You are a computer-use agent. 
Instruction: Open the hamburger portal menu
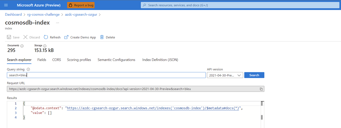(6, 5)
